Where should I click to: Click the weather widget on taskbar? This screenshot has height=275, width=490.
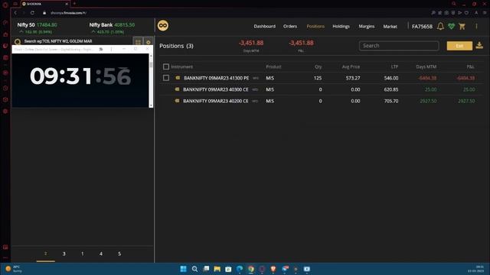tap(14, 269)
